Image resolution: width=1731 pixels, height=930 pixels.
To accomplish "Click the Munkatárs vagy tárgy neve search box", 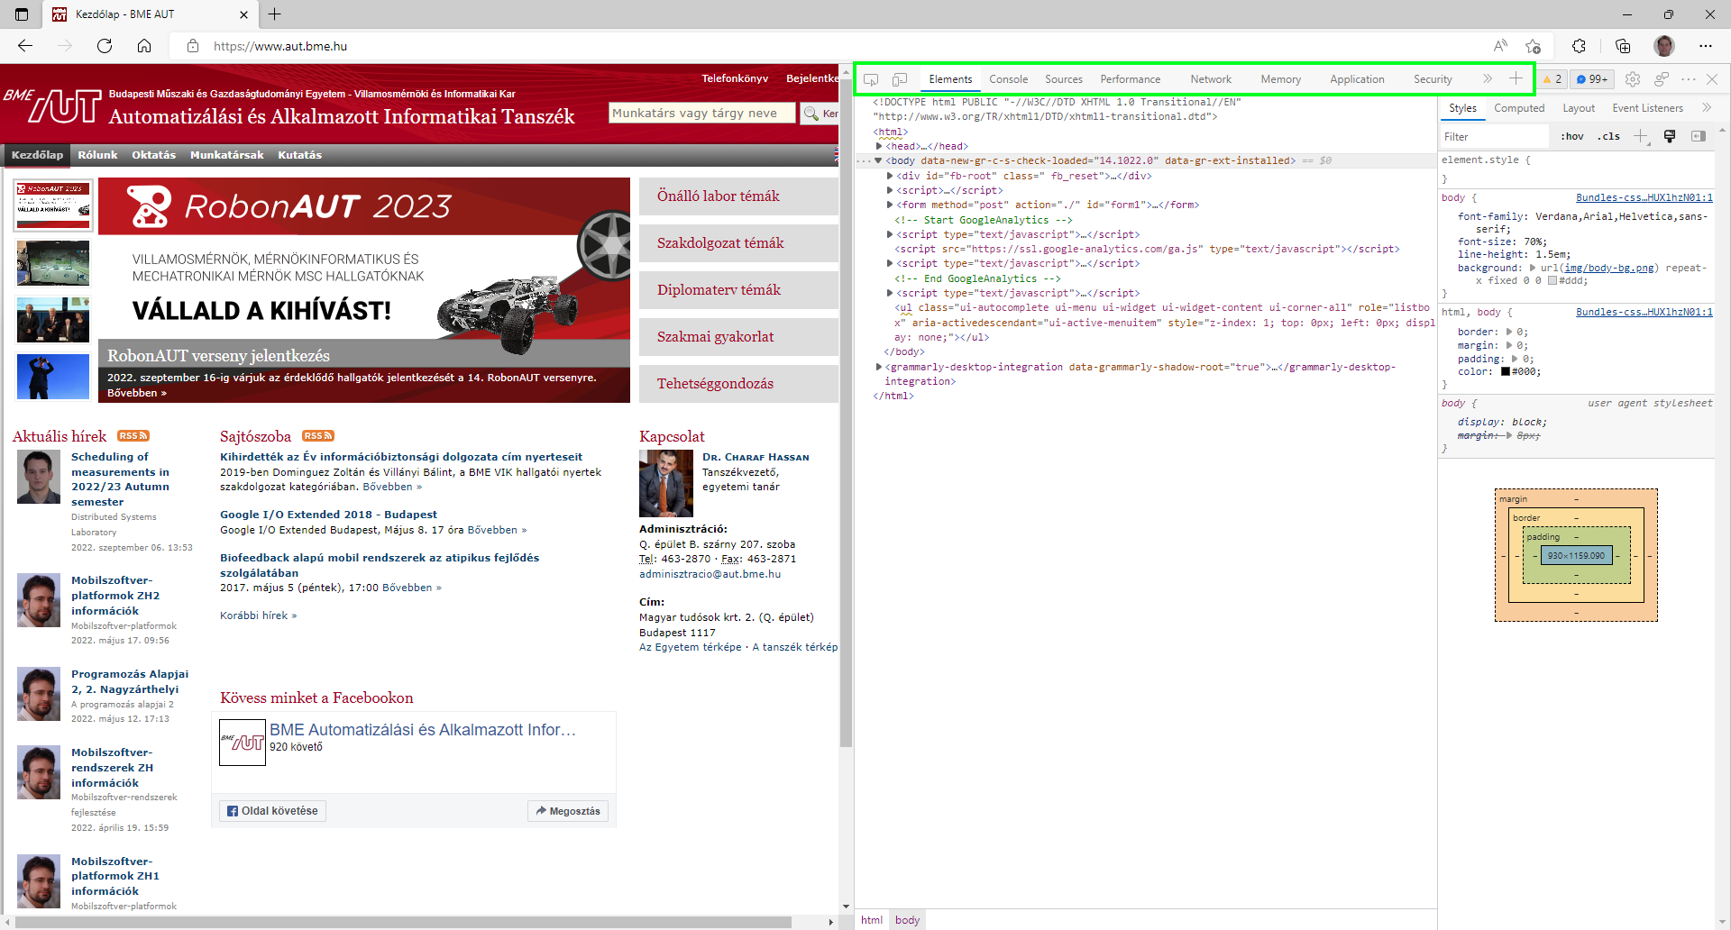I will [x=702, y=113].
